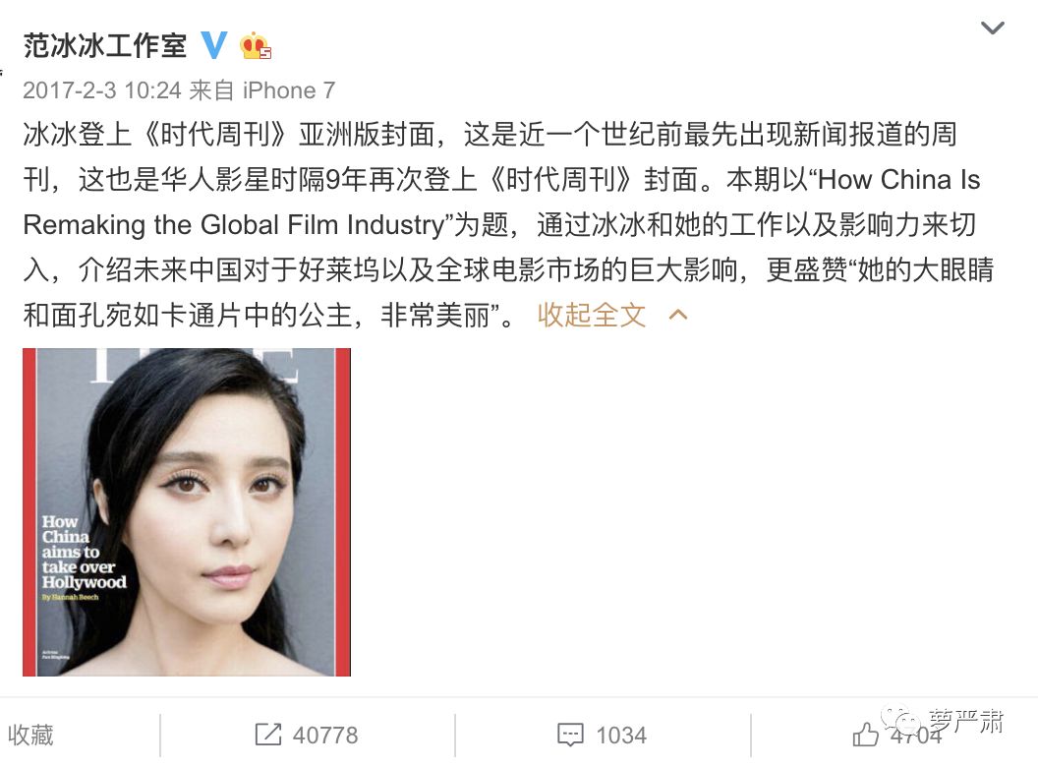Screen dimensions: 1038x767
Task: Click the cover headline How China aims
Action: pos(84,552)
